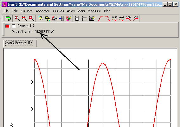This screenshot has width=180, height=127.
Task: Click the Power(U1) curve label
Action: pyautogui.click(x=26, y=26)
